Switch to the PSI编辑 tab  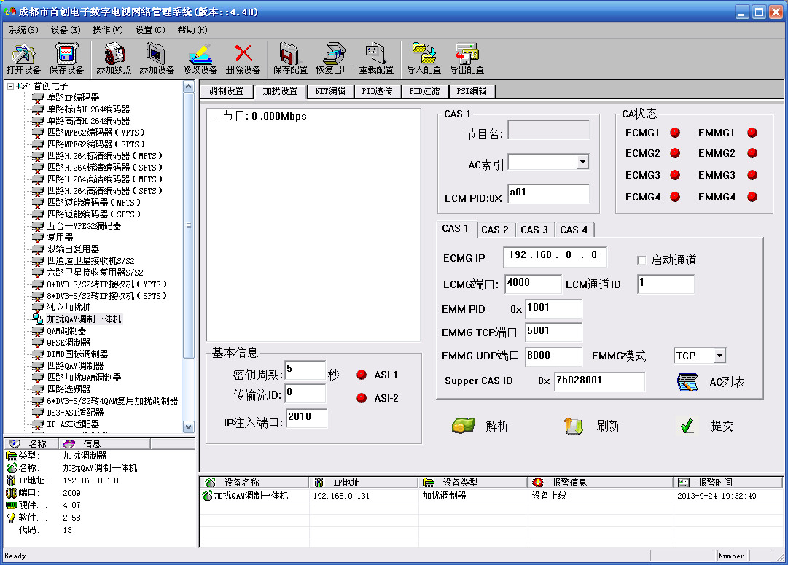(x=472, y=91)
